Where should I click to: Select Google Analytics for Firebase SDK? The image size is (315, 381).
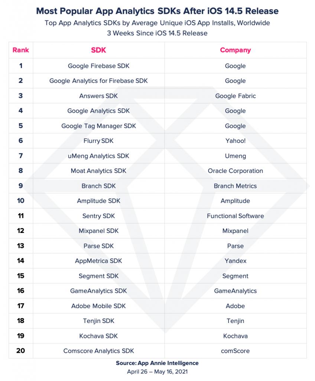point(98,81)
